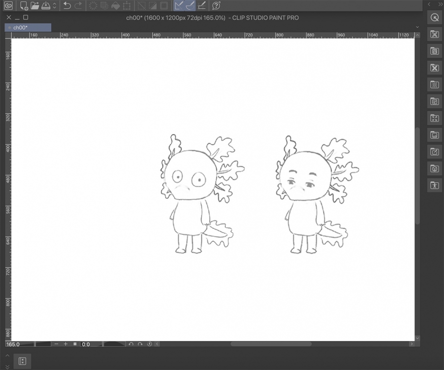
Task: Open the image material folder icon
Action: 434,135
